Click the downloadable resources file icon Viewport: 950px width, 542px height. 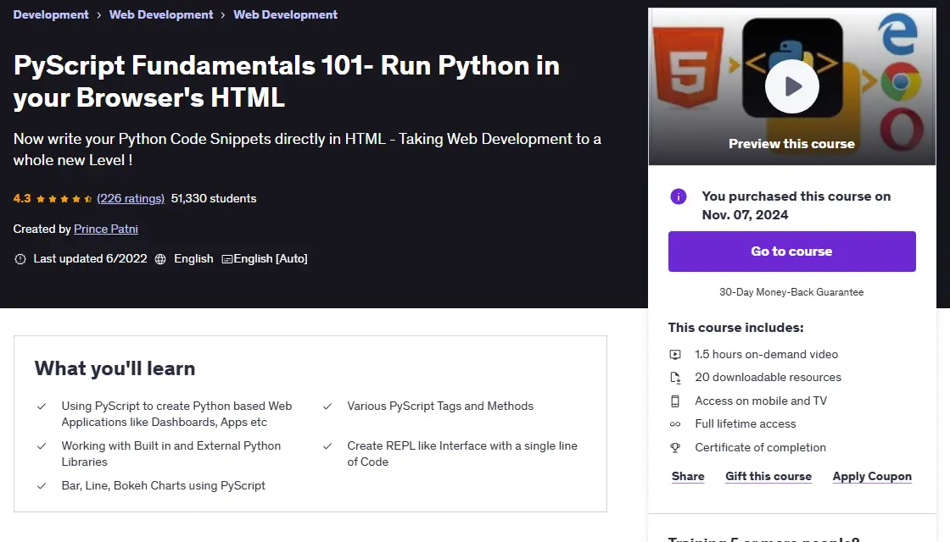[675, 378]
